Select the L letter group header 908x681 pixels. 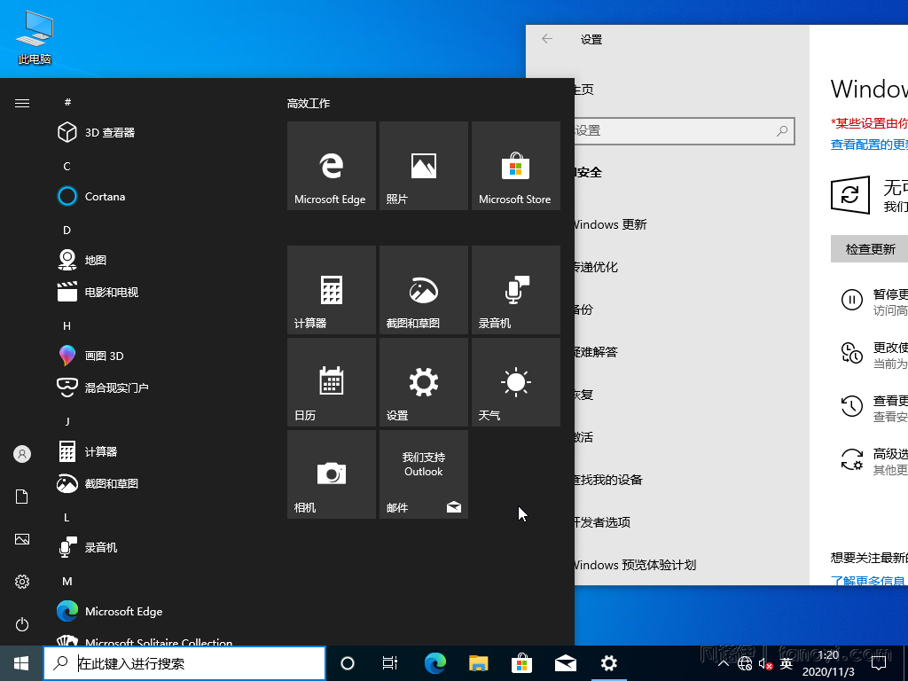click(x=67, y=517)
